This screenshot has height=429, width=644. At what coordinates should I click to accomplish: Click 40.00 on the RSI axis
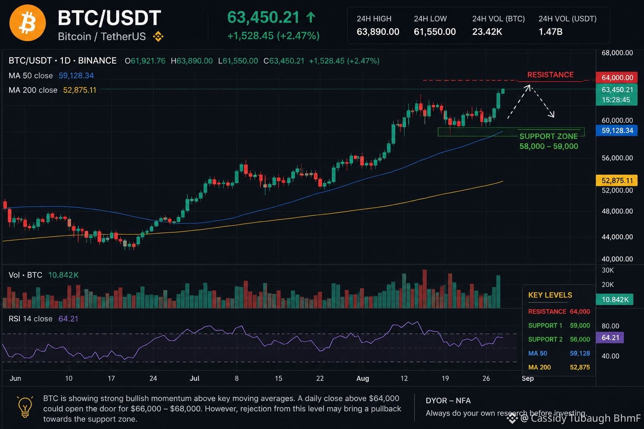610,356
